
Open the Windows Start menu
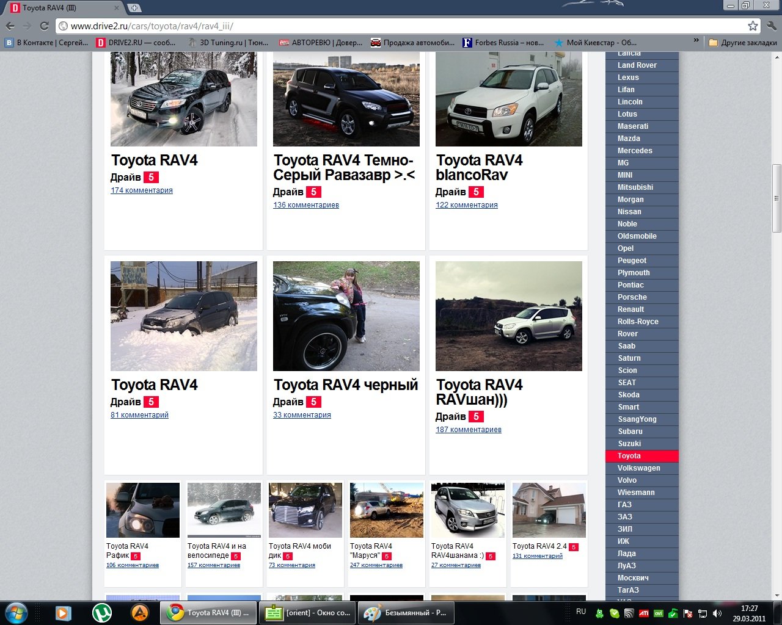click(16, 612)
